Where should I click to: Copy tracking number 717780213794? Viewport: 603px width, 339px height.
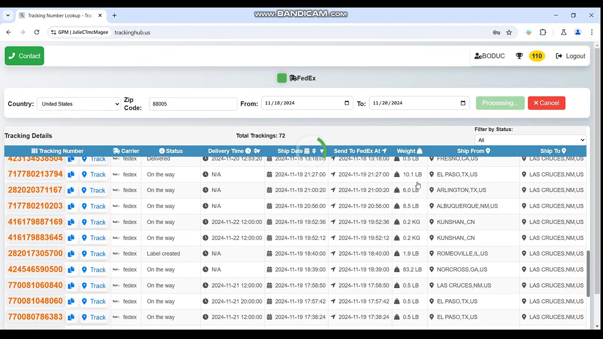(71, 174)
